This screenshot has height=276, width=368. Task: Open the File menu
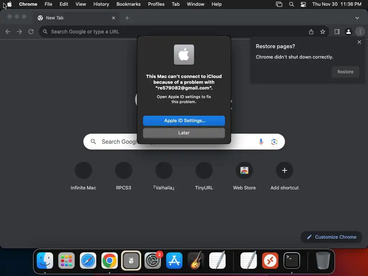49,4
